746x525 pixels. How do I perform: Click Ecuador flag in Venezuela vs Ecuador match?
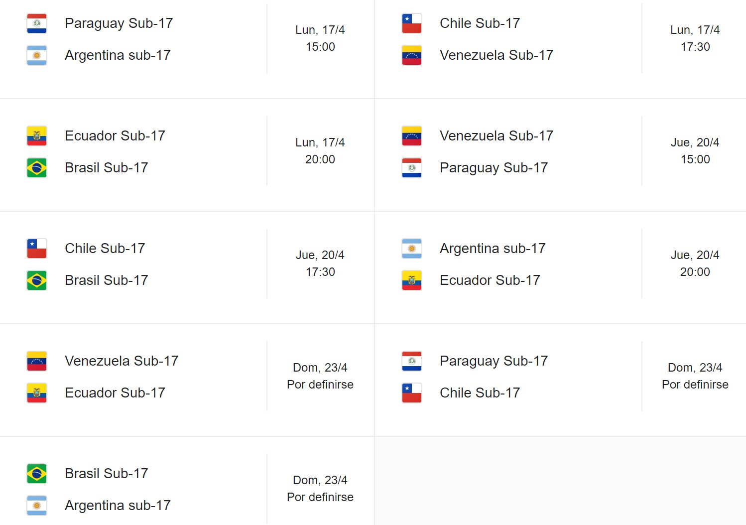click(37, 393)
